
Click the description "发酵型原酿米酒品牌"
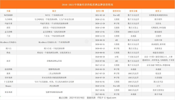coord(54,92)
